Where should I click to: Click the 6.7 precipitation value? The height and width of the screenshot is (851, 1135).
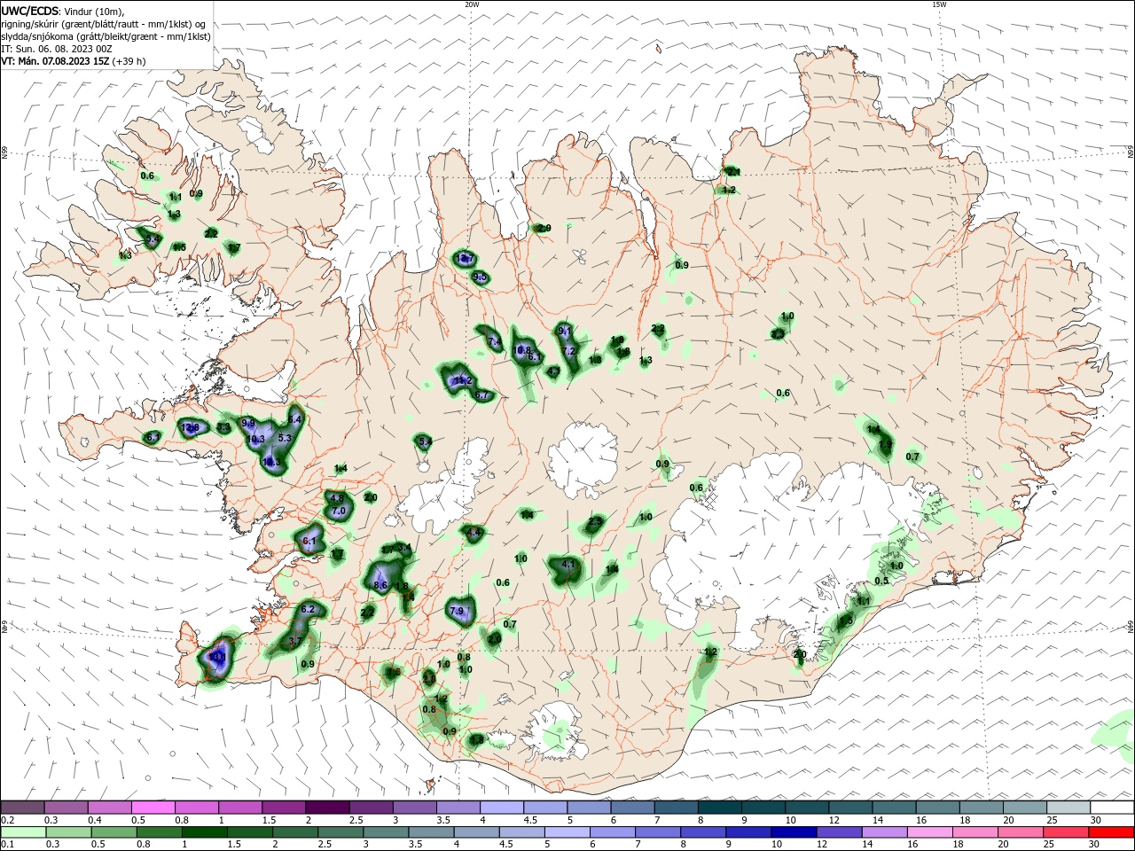pyautogui.click(x=482, y=395)
